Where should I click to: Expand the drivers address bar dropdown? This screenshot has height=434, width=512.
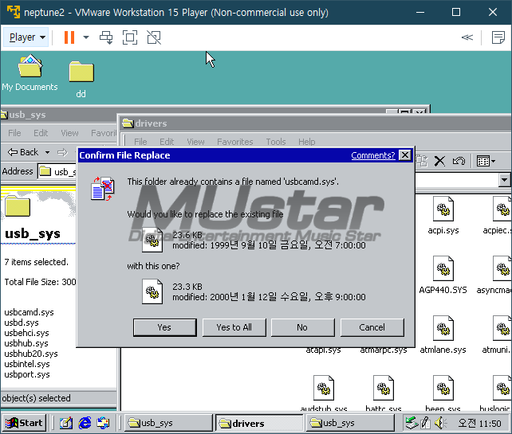pyautogui.click(x=504, y=180)
